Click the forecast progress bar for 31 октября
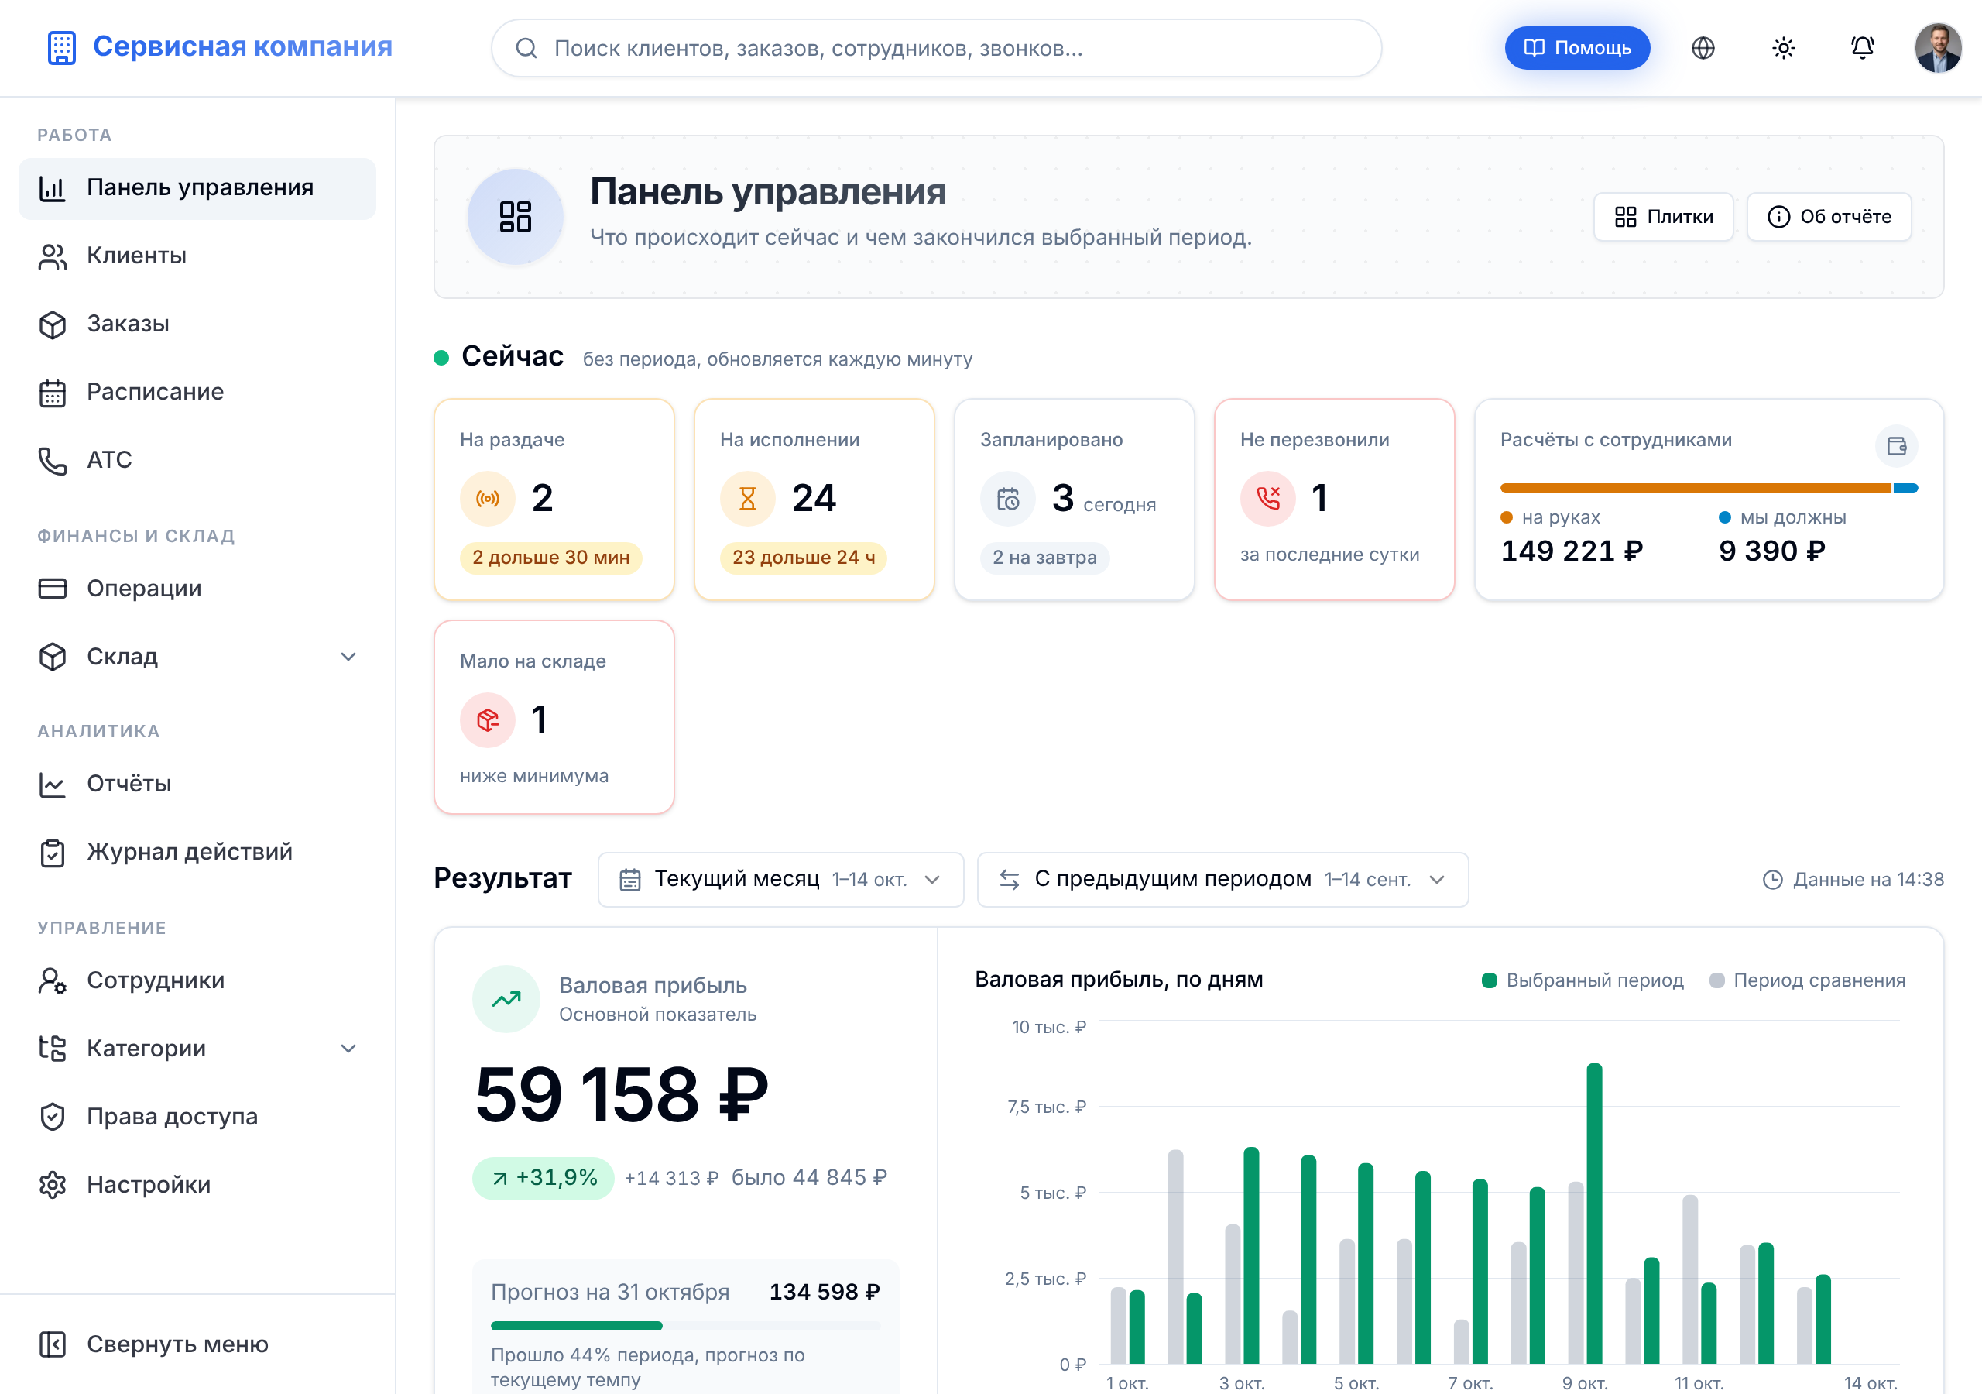1982x1394 pixels. tap(685, 1326)
